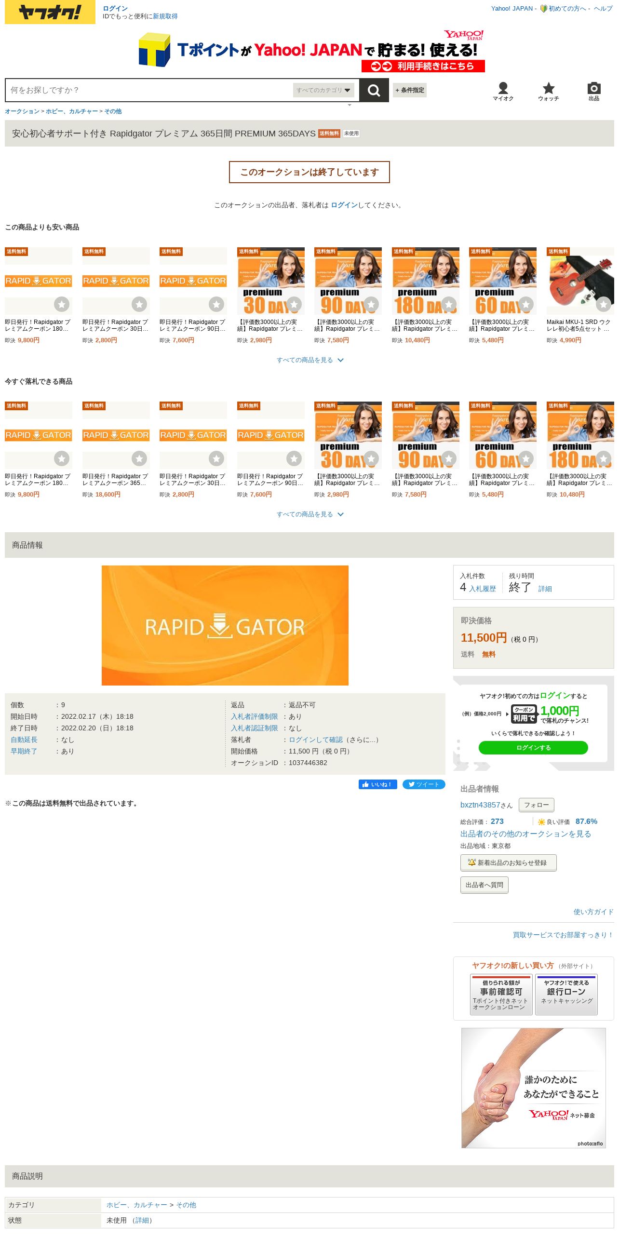Screen dimensions: 619x1238
Task: Watch-star the 5,480円 item in buy-now row
Action: click(526, 458)
